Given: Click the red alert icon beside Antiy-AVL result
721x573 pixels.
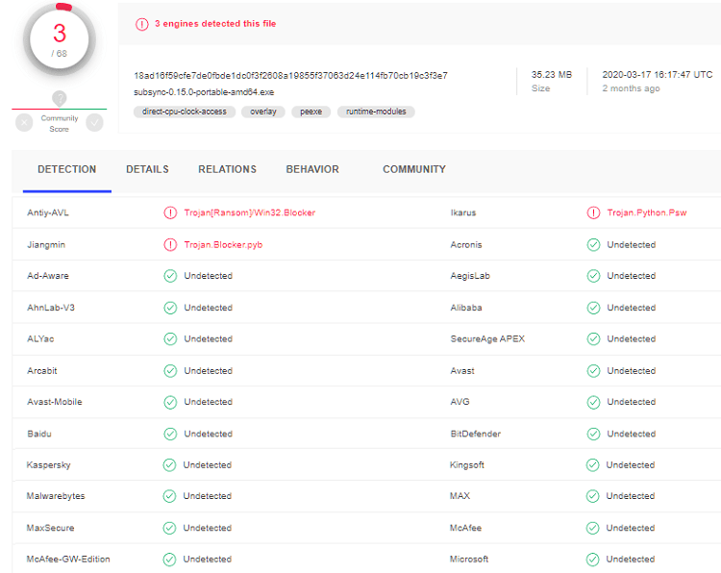Looking at the screenshot, I should click(x=170, y=212).
